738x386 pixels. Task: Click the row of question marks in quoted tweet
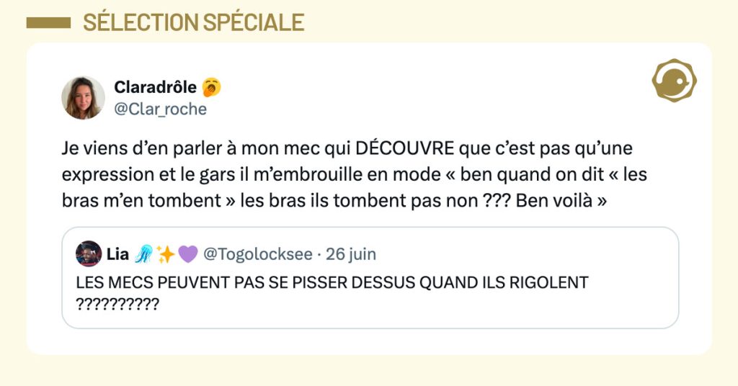tap(117, 303)
